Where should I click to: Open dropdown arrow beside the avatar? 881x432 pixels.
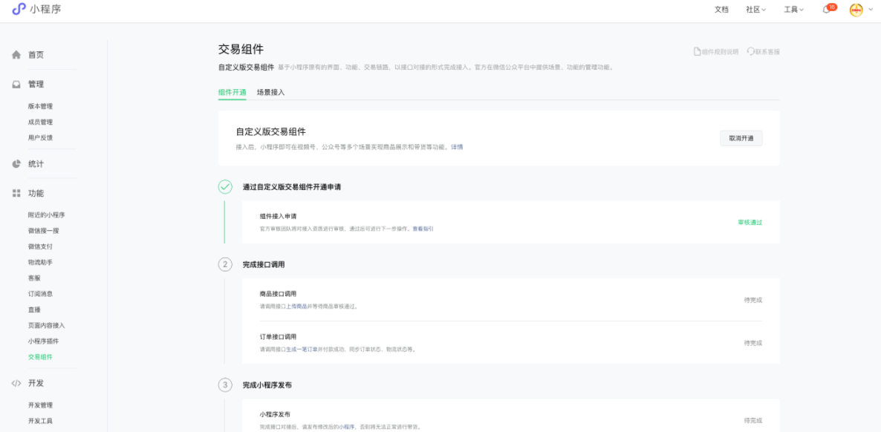coord(871,10)
